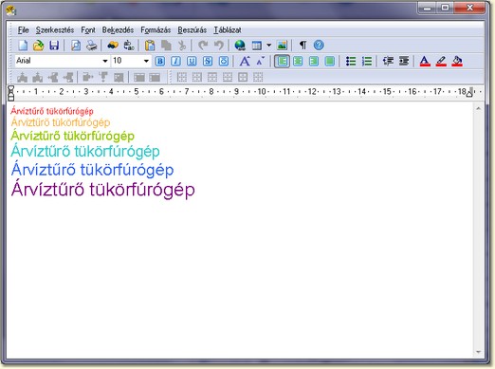Click the vertical scrollbar up arrow

pos(478,108)
